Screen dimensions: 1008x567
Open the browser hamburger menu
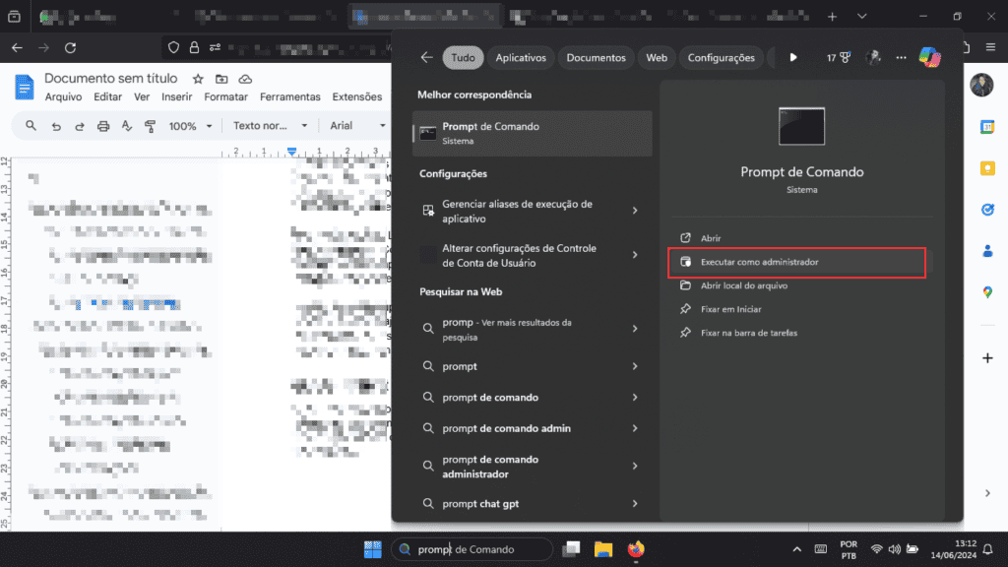(x=990, y=47)
